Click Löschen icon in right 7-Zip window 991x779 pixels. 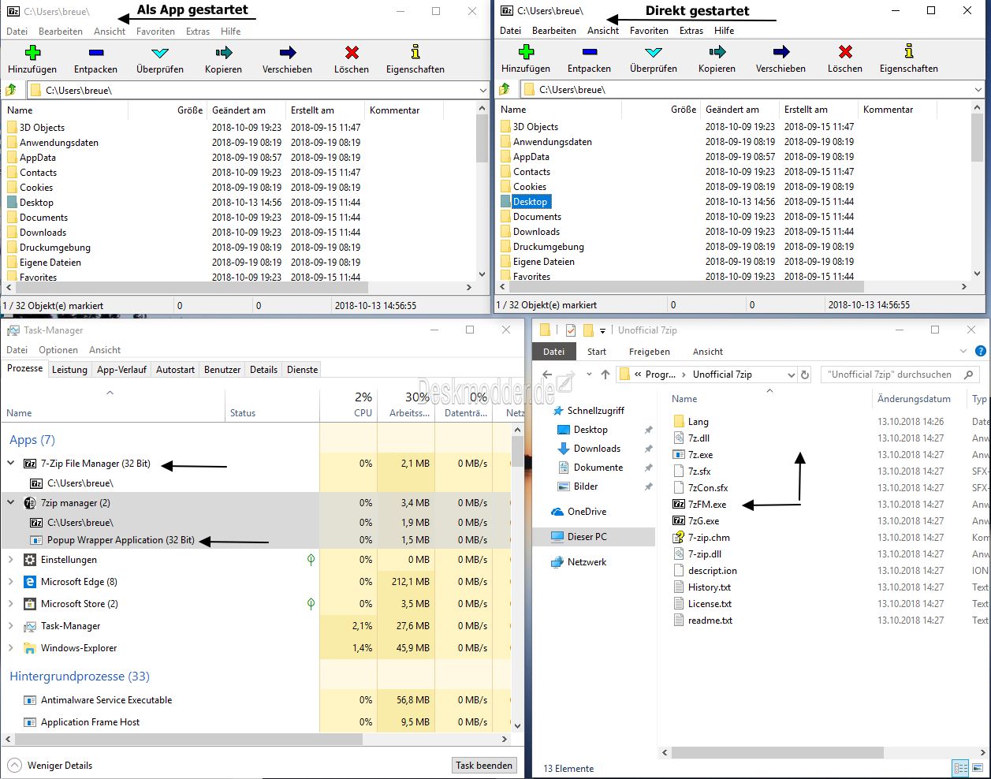(845, 52)
